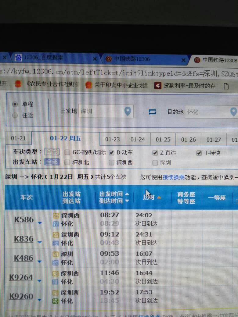The width and height of the screenshot is (238, 317).
Task: Check the 深圳 station checkbox
Action: [x=155, y=163]
